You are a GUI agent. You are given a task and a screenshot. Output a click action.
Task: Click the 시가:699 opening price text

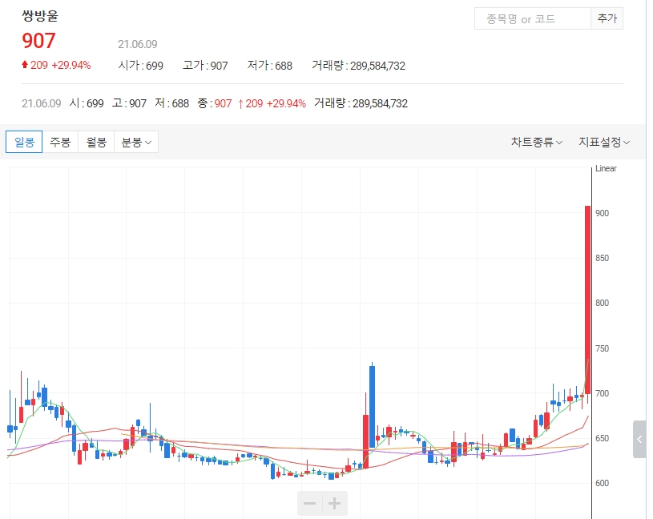click(x=141, y=66)
